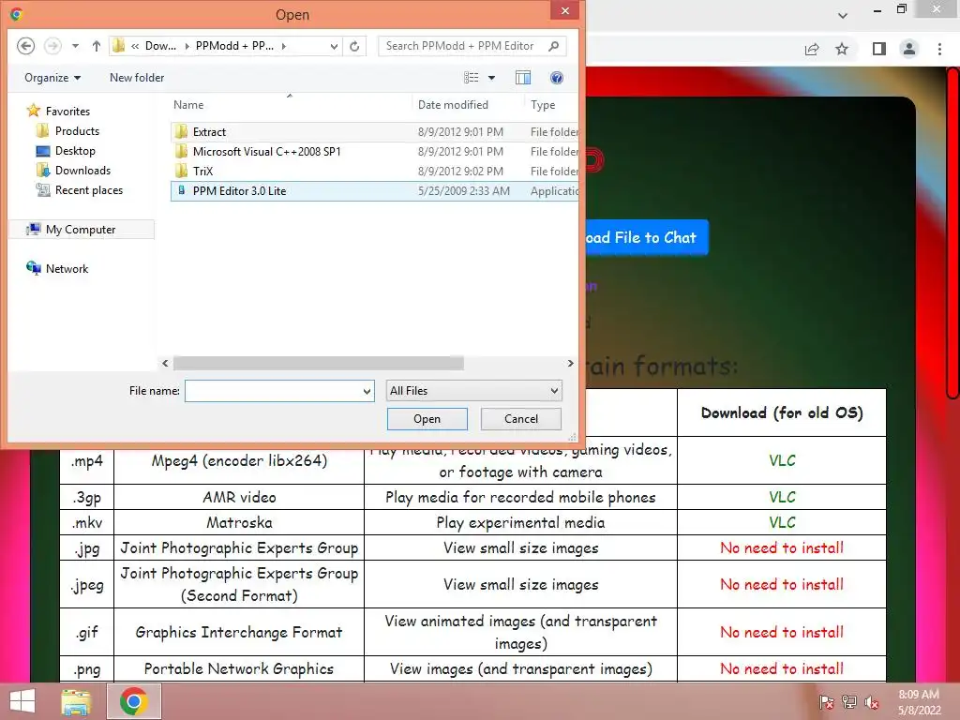Click VLC link in .3gp row
The width and height of the screenshot is (960, 720).
[782, 497]
